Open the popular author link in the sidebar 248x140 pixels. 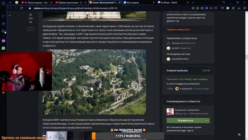click(x=180, y=59)
